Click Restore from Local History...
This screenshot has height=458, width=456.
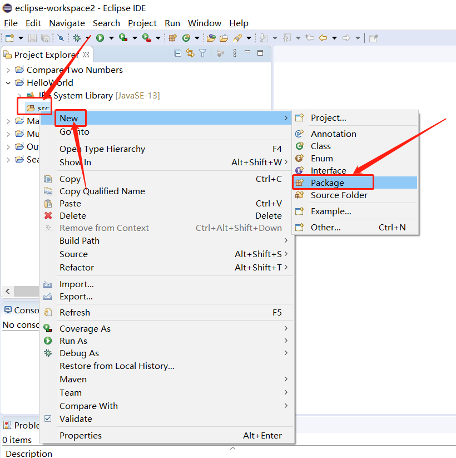point(166,366)
